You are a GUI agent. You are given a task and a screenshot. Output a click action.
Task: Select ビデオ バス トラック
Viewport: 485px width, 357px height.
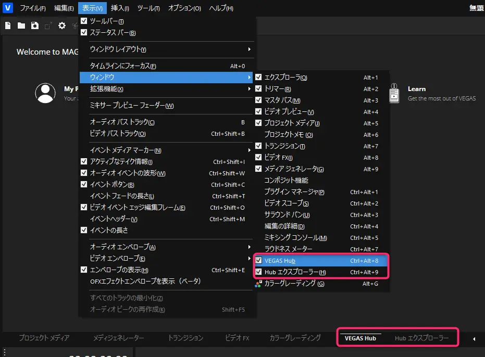coord(167,134)
